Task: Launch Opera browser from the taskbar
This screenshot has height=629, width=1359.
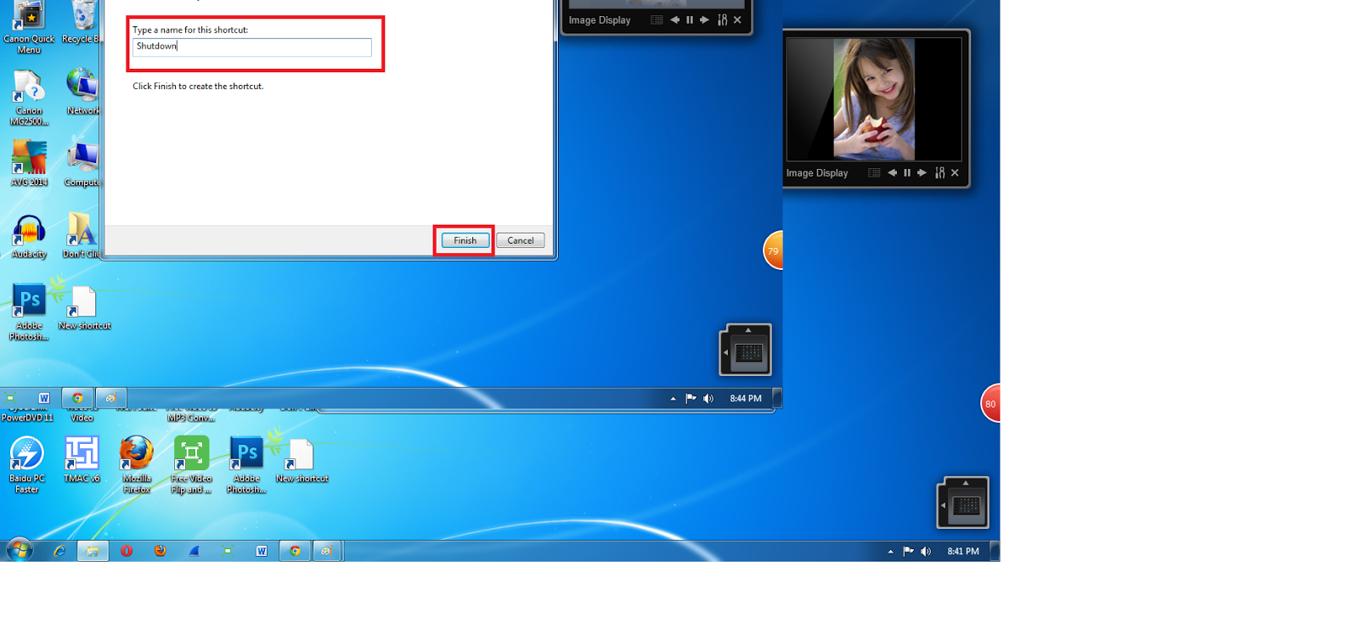Action: click(x=127, y=551)
